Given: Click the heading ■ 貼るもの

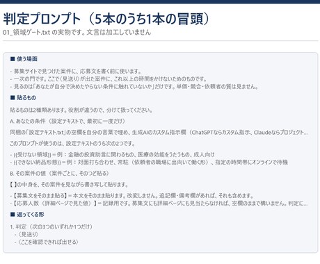Looking at the screenshot, I should [x=23, y=97].
